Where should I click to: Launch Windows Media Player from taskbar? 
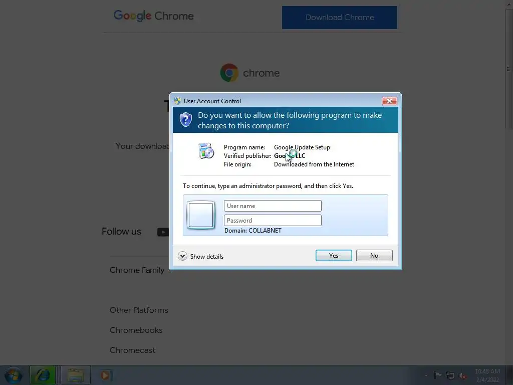[105, 375]
